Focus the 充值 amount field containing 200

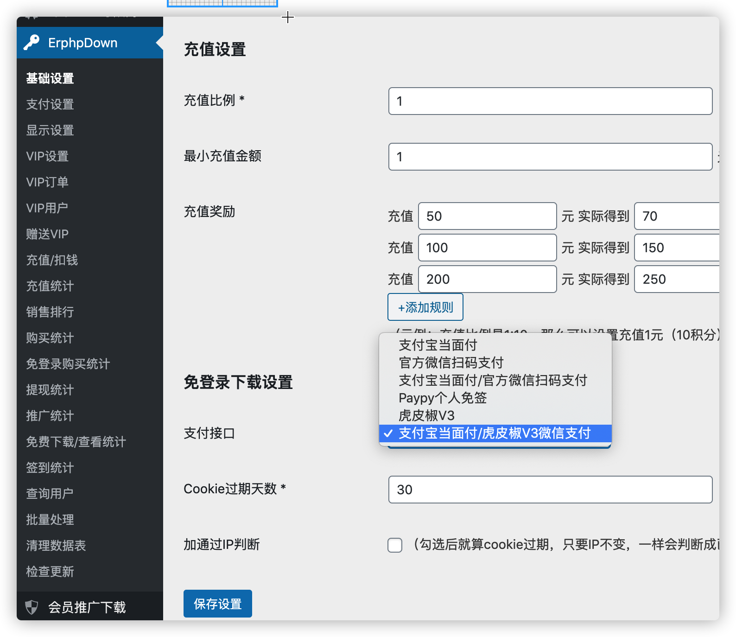pos(488,279)
